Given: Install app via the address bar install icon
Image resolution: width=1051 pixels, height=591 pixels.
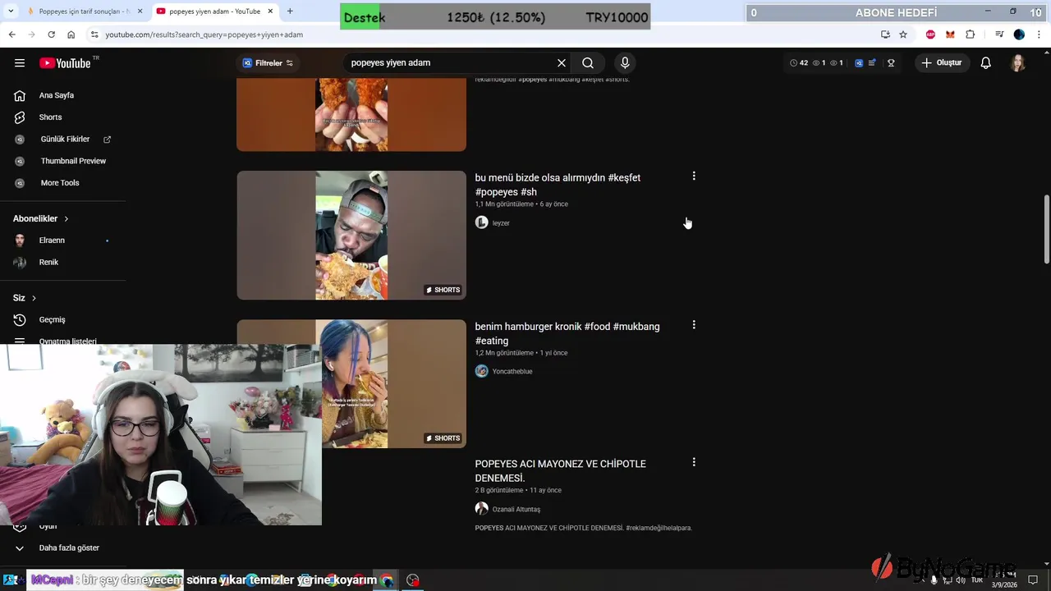Looking at the screenshot, I should (885, 34).
